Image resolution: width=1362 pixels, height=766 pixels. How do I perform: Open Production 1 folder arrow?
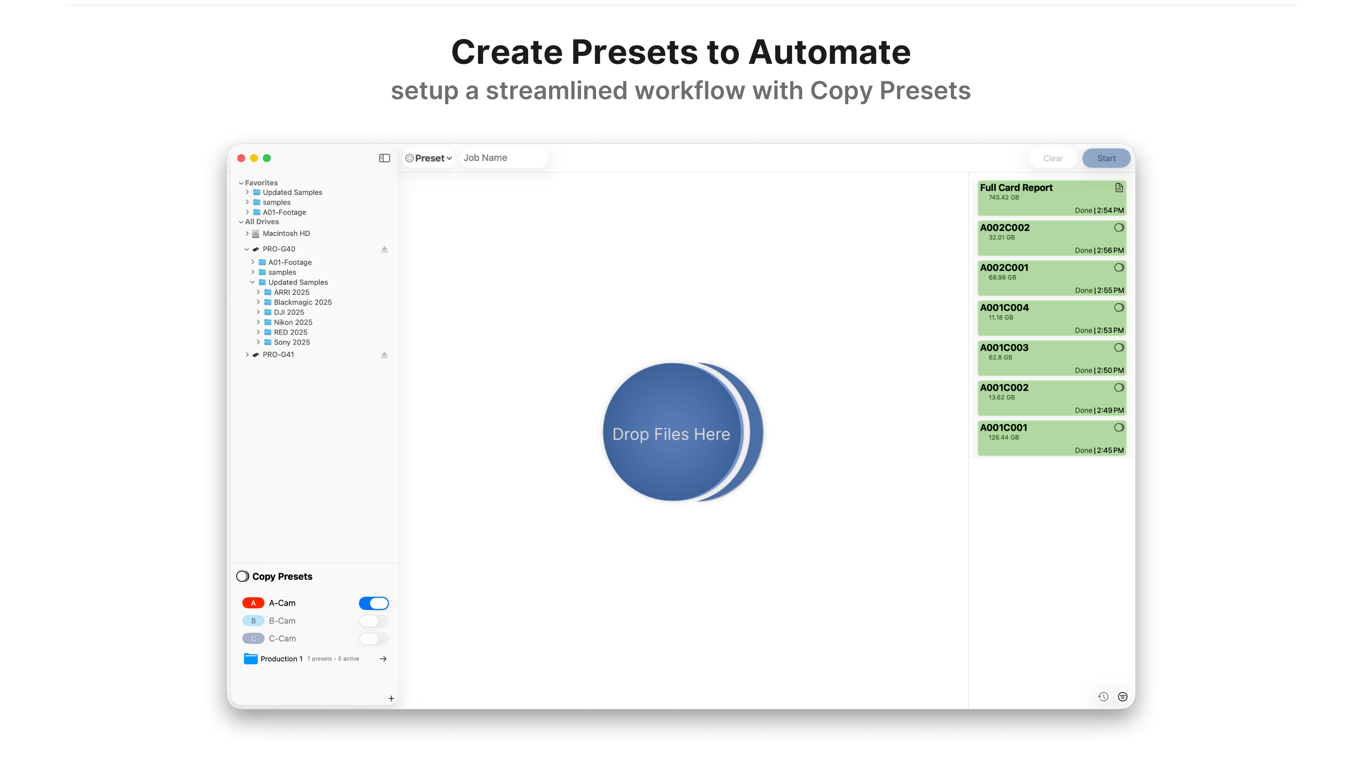383,659
